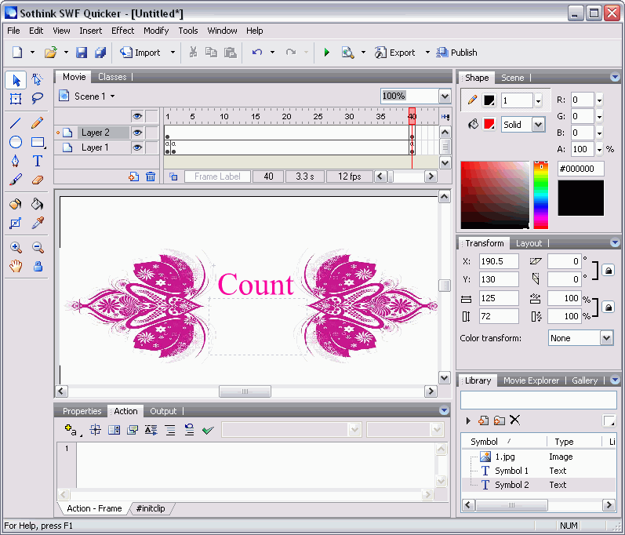
Task: Click the Import button
Action: point(140,53)
